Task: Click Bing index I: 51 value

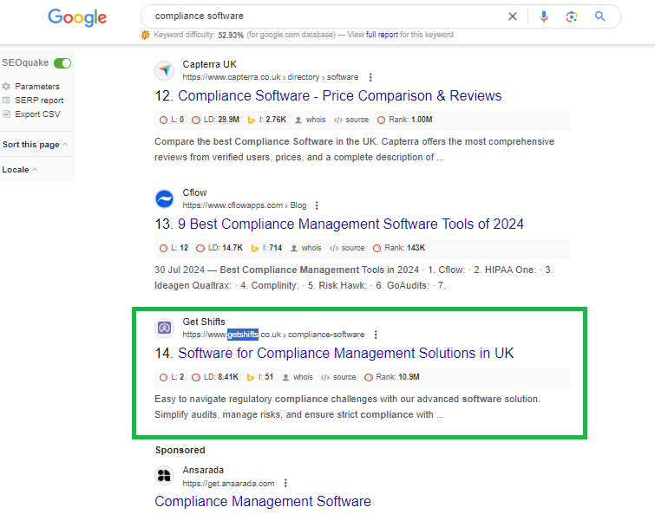Action: (260, 377)
